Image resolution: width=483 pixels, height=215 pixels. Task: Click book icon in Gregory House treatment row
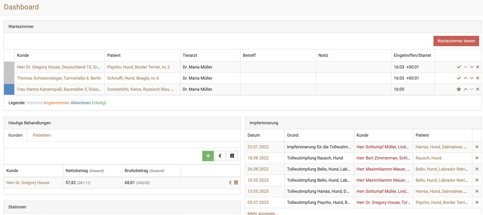pyautogui.click(x=236, y=183)
